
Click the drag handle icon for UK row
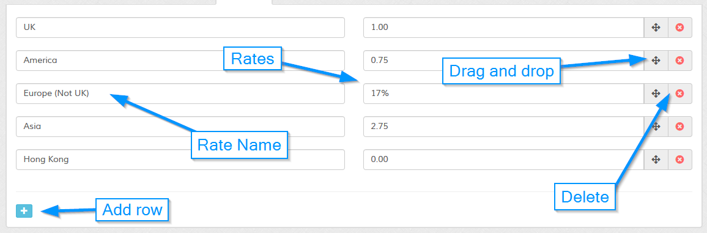[656, 28]
